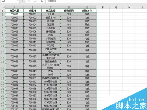Click cell 139元特价牌
The width and height of the screenshot is (147, 110).
[x=51, y=92]
